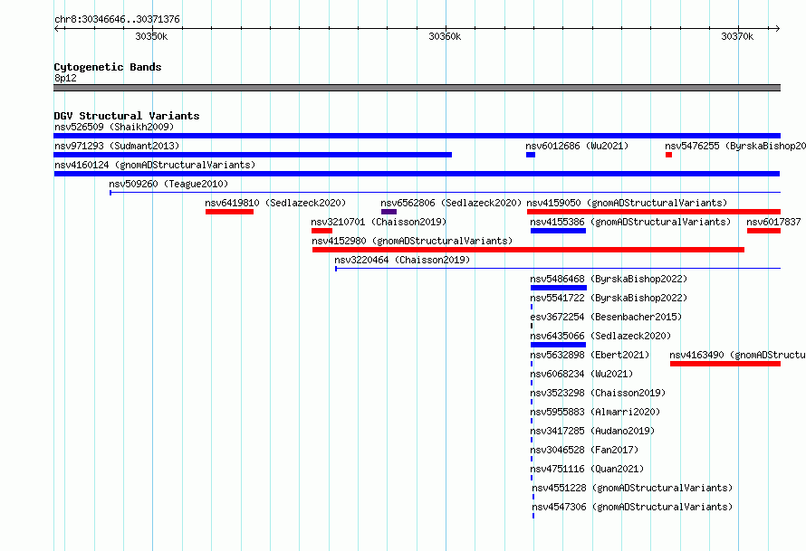Click the Cytogenetic Bands track title
Image resolution: width=806 pixels, height=551 pixels.
click(108, 67)
